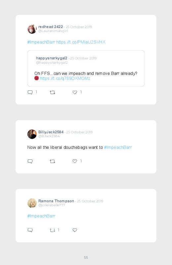Click reply icon on redhead 2422 tweet
The height and width of the screenshot is (265, 172).
30,92
